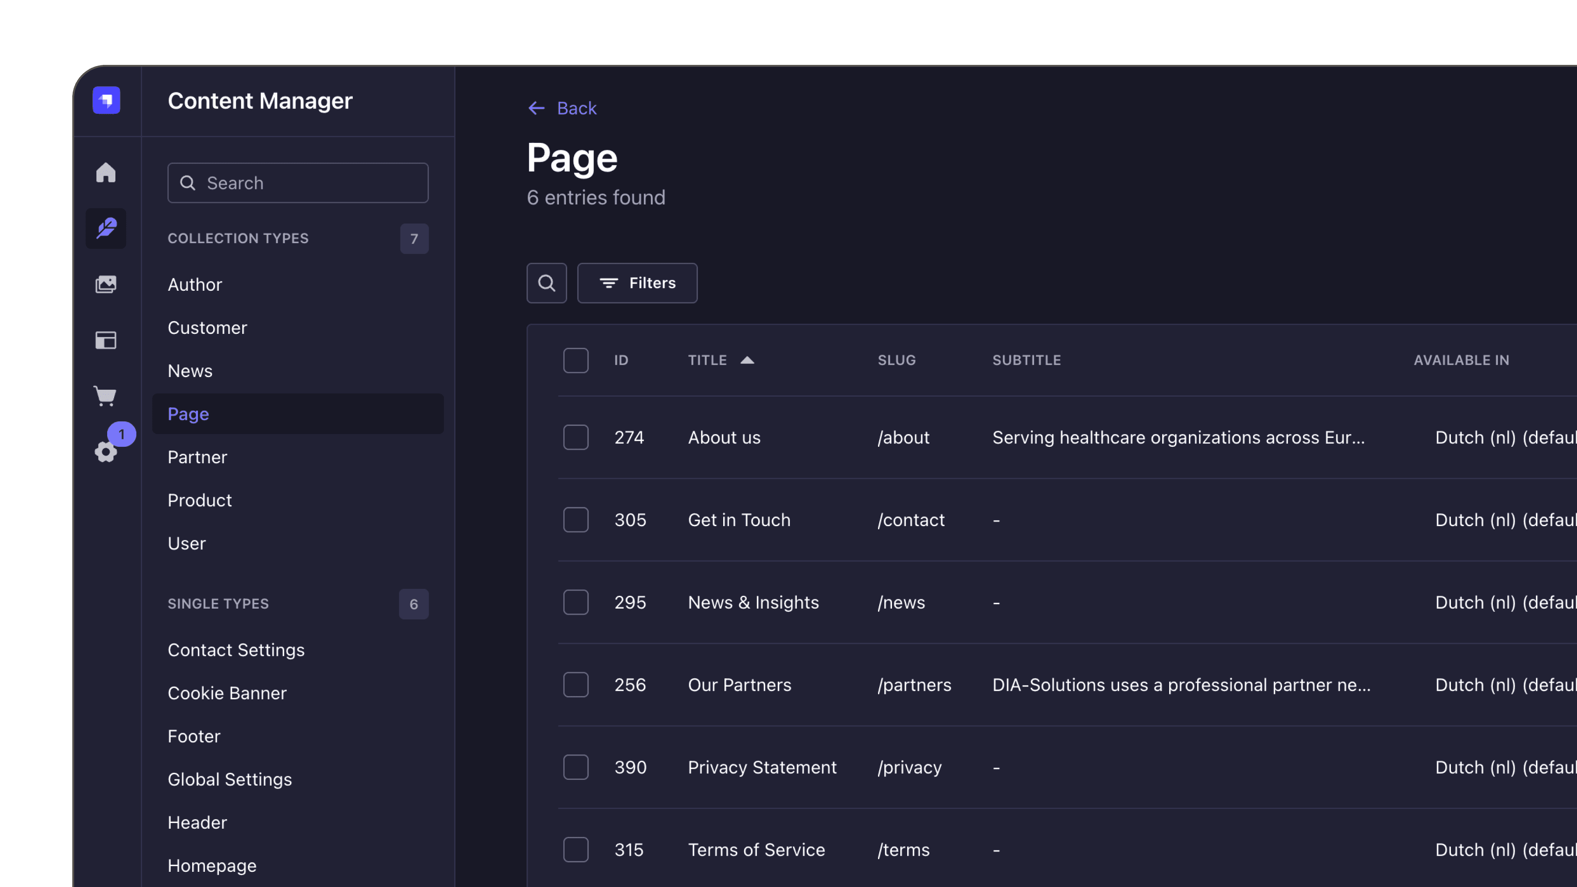The image size is (1577, 887).
Task: Open the Home dashboard icon
Action: [x=105, y=173]
